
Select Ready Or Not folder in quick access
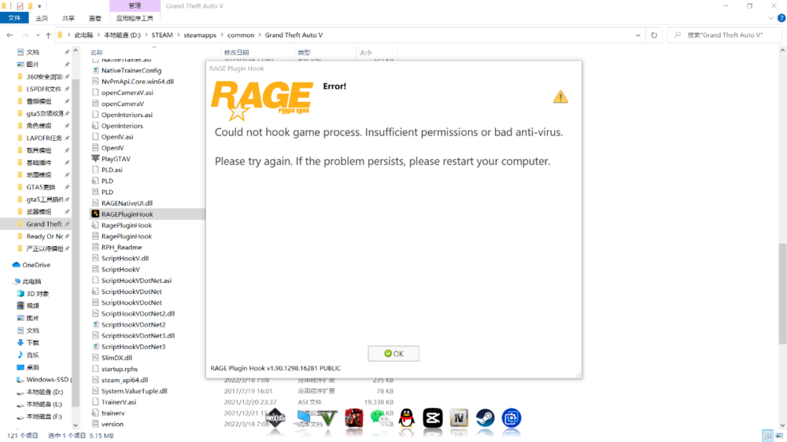[44, 236]
